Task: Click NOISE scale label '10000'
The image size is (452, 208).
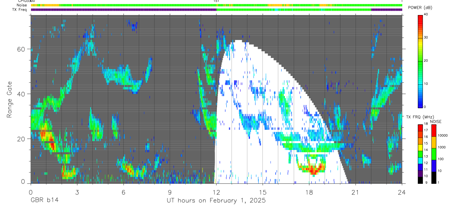Action: 442,136
